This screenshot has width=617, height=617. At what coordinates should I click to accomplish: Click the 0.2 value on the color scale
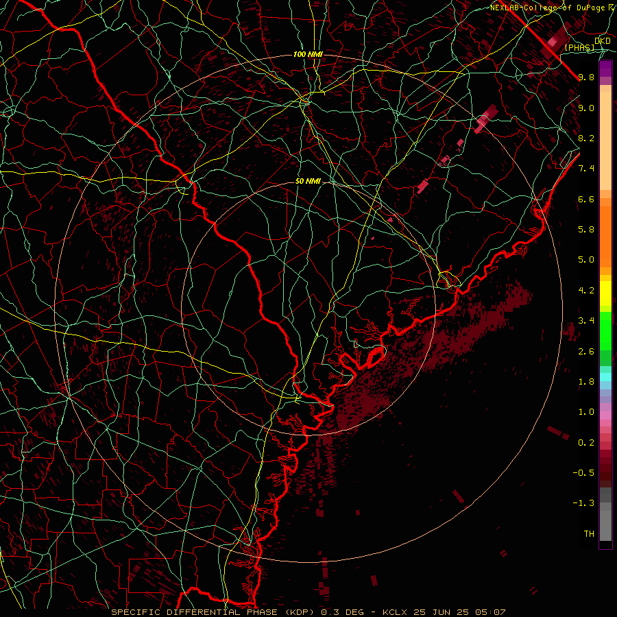586,443
